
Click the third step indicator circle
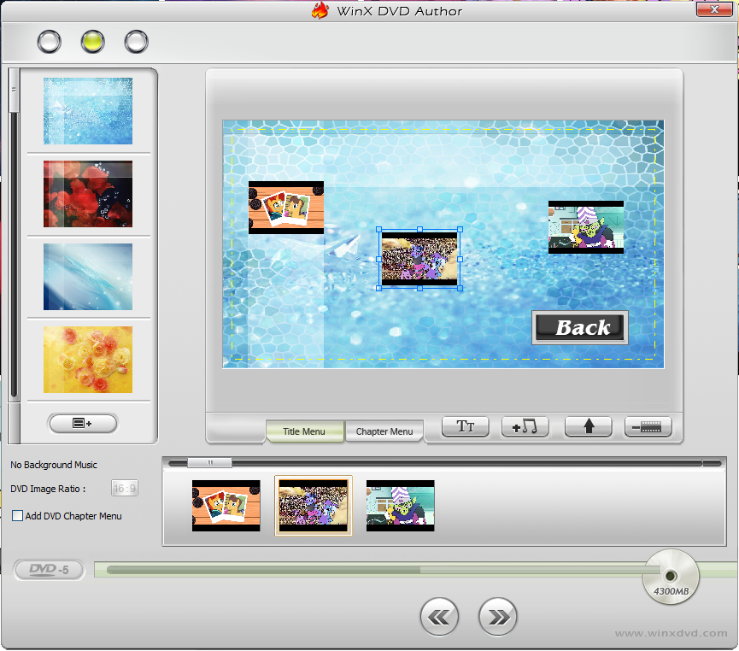(136, 42)
